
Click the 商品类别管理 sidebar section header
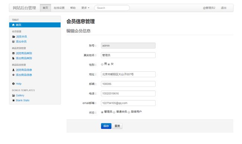pyautogui.click(x=19, y=48)
